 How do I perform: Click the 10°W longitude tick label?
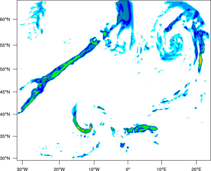[x=94, y=169]
